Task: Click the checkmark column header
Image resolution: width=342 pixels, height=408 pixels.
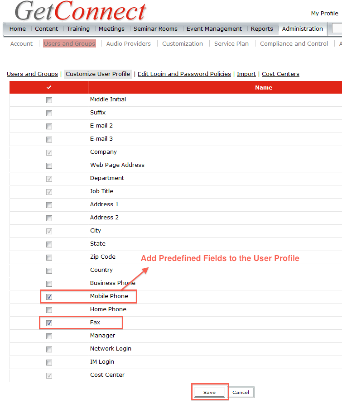Action: pos(49,87)
